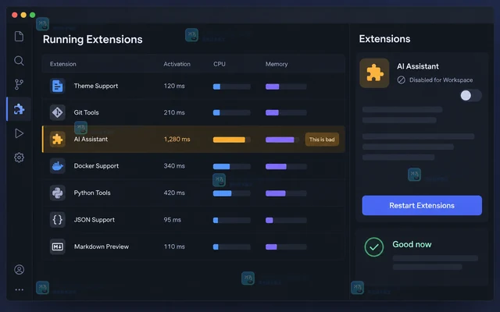Open the Settings gear in sidebar
500x312 pixels.
pos(19,158)
